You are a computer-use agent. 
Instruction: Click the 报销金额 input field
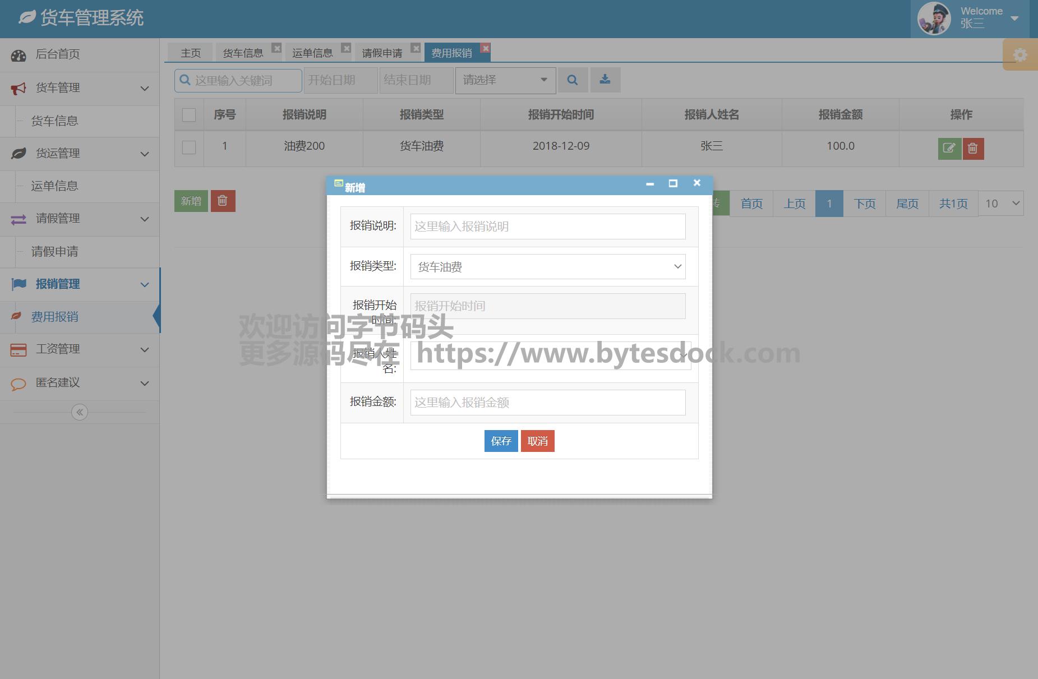(547, 403)
